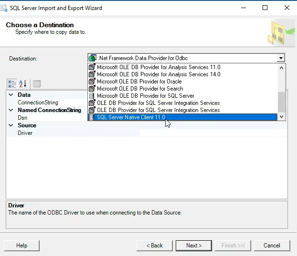Click the globe icon beside .Net Framework provider
This screenshot has height=256, width=297.
(93, 58)
